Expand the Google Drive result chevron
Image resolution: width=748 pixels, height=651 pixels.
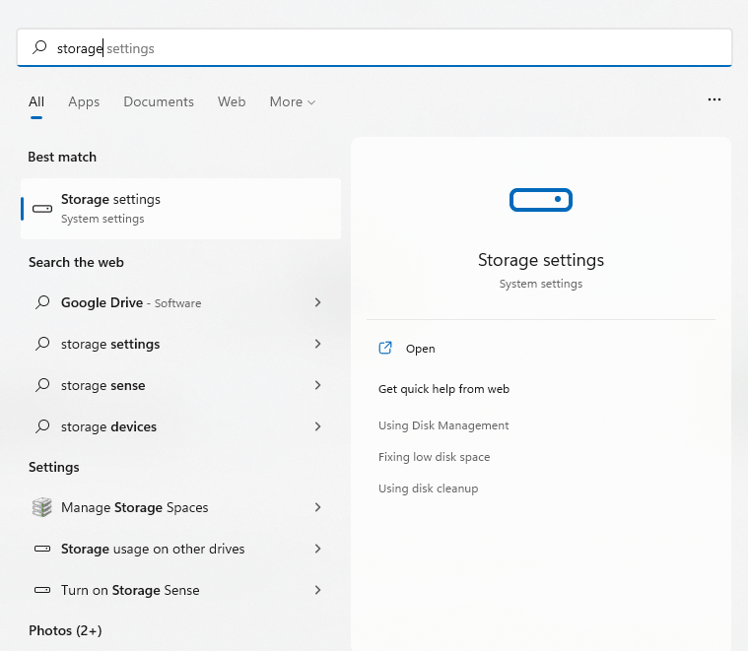[317, 302]
